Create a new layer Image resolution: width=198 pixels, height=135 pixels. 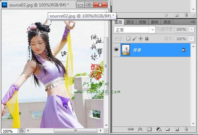click(177, 129)
